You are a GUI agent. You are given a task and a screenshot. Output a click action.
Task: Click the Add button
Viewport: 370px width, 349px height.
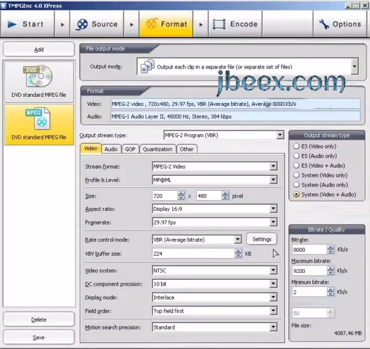click(x=39, y=50)
